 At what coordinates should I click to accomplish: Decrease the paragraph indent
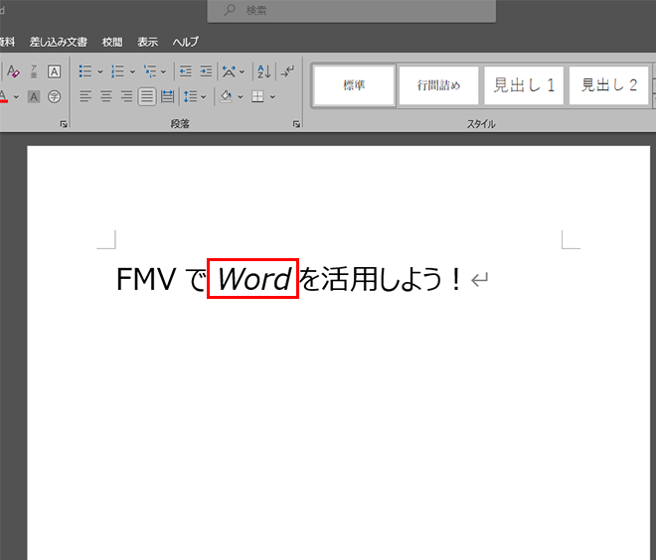185,71
